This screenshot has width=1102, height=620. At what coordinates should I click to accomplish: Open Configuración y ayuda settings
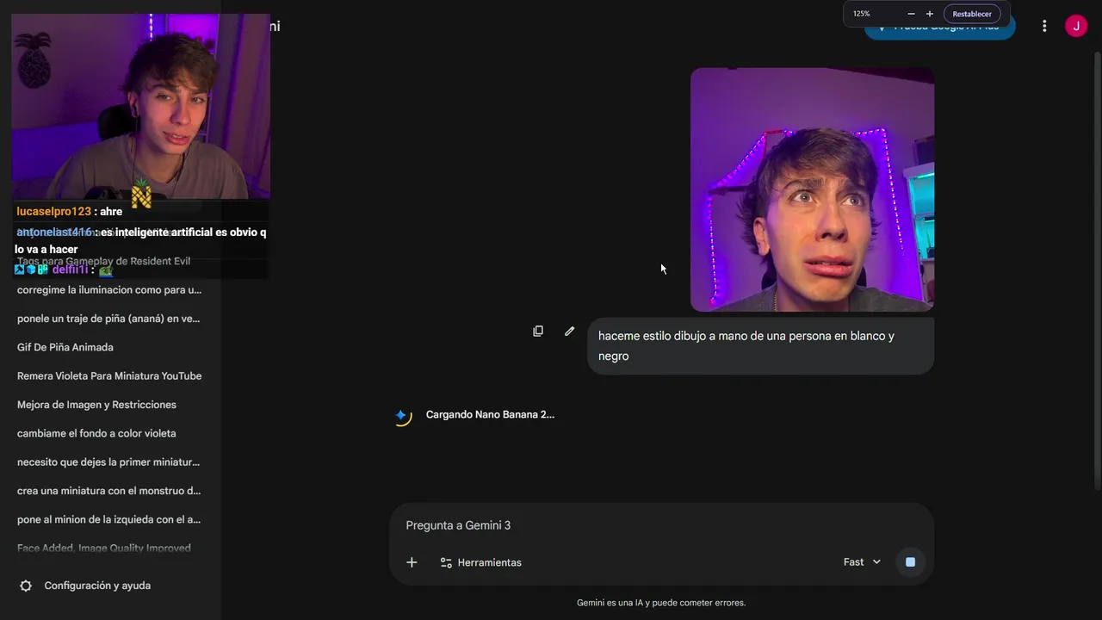click(97, 586)
